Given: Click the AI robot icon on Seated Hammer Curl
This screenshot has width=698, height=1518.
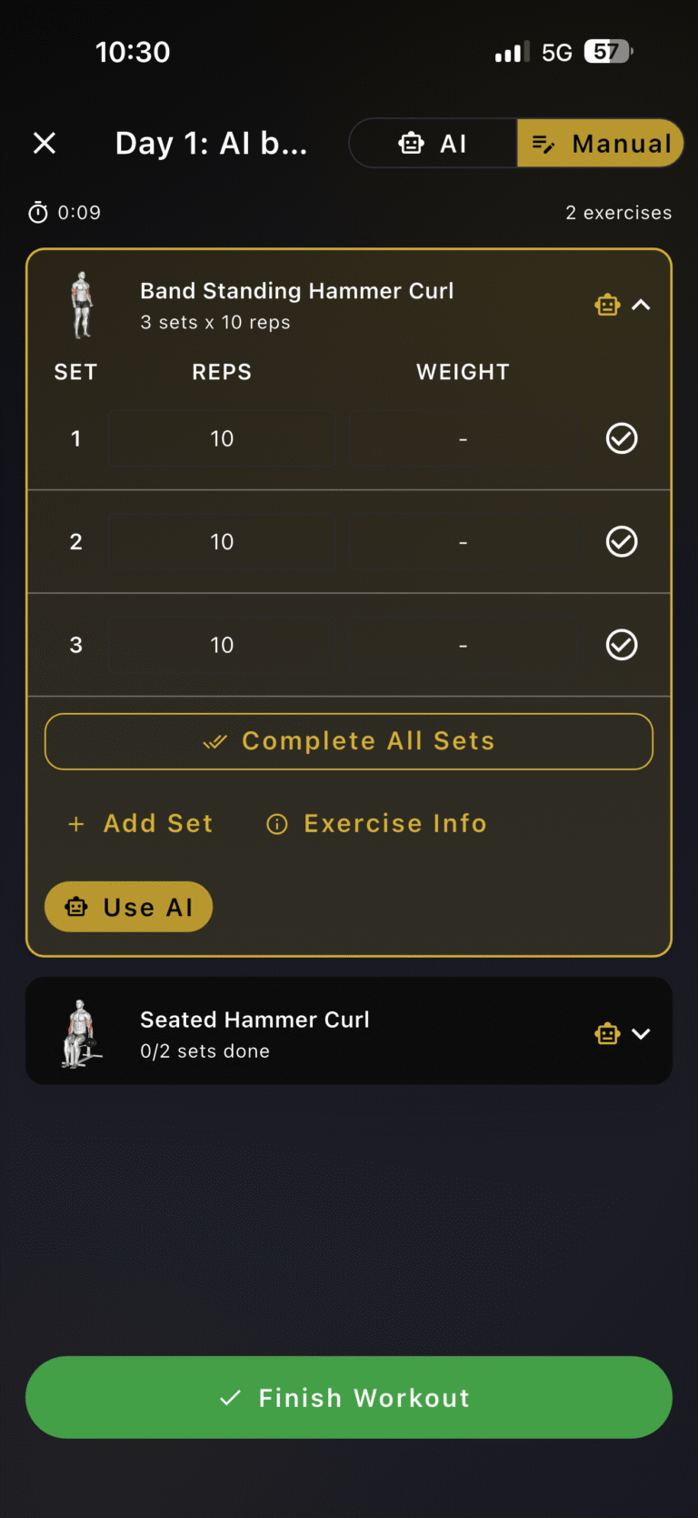Looking at the screenshot, I should (x=606, y=1033).
